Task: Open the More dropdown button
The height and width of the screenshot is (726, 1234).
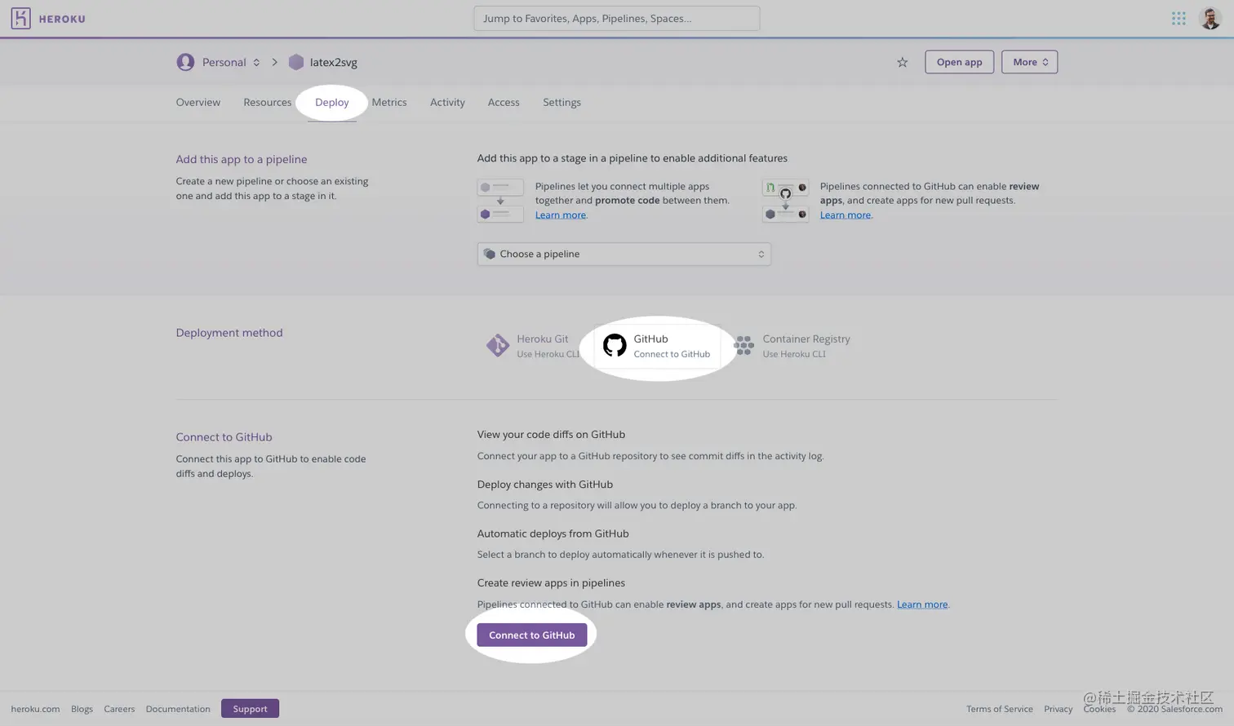Action: (x=1029, y=62)
